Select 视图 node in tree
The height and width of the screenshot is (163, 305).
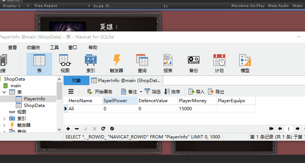21,112
